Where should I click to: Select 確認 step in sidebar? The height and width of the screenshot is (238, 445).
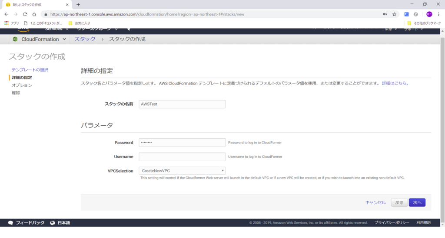coord(16,92)
